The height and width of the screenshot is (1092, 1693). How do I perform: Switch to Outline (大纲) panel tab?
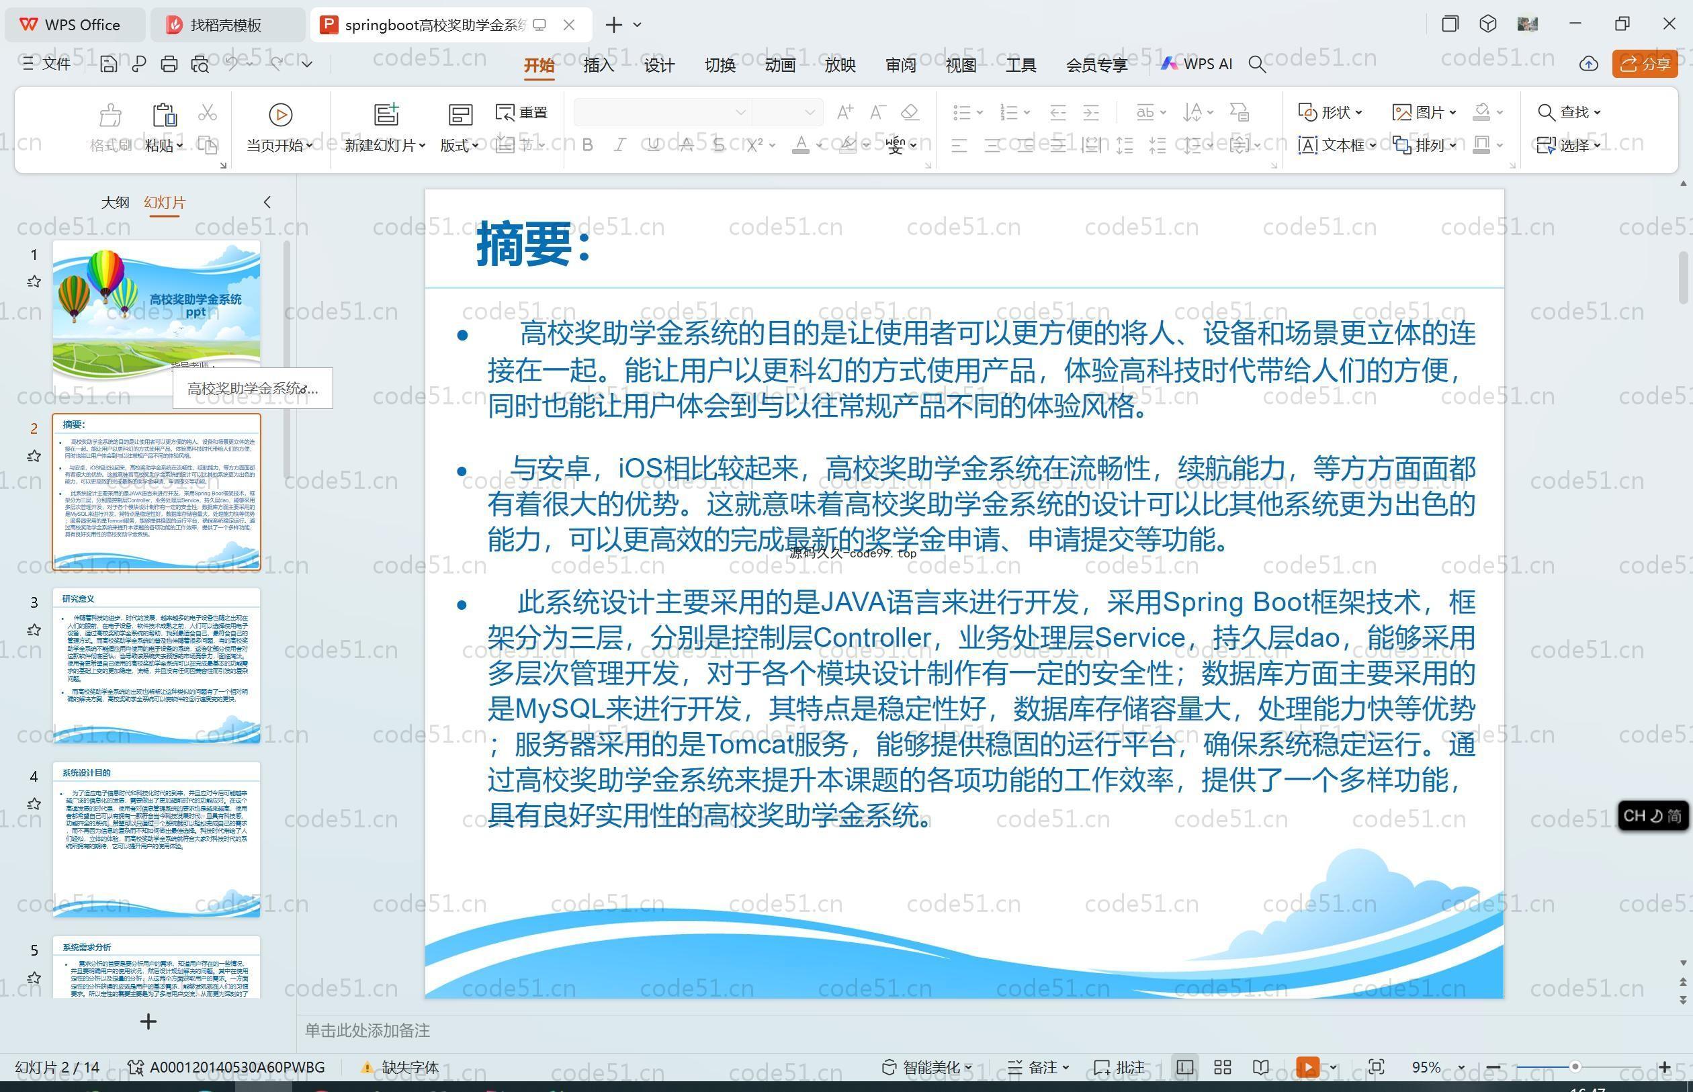click(x=115, y=202)
